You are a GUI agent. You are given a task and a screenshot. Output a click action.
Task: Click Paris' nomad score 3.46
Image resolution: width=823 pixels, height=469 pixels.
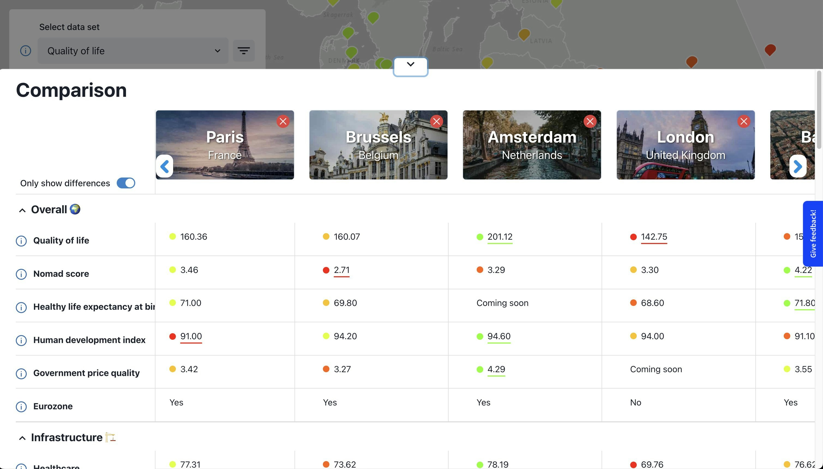(189, 270)
